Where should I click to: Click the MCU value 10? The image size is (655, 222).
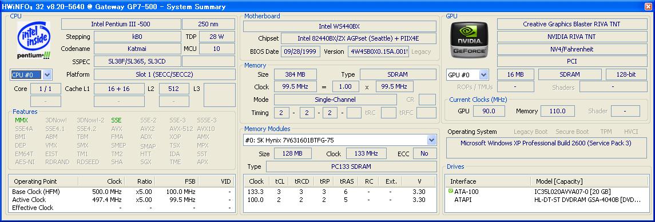click(x=217, y=49)
